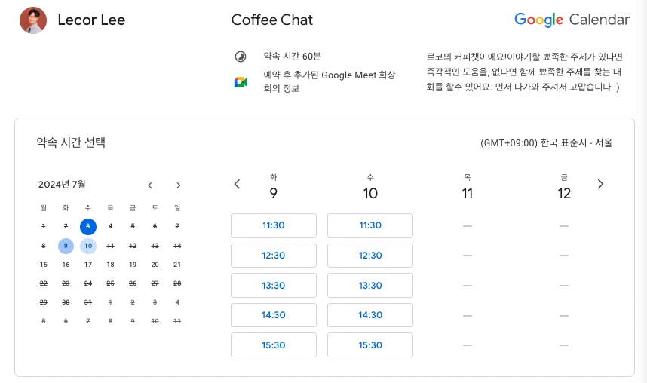647x383 pixels.
Task: Open the Google Calendar logo
Action: [572, 20]
